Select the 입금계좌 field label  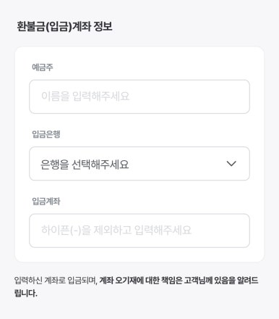pos(46,201)
